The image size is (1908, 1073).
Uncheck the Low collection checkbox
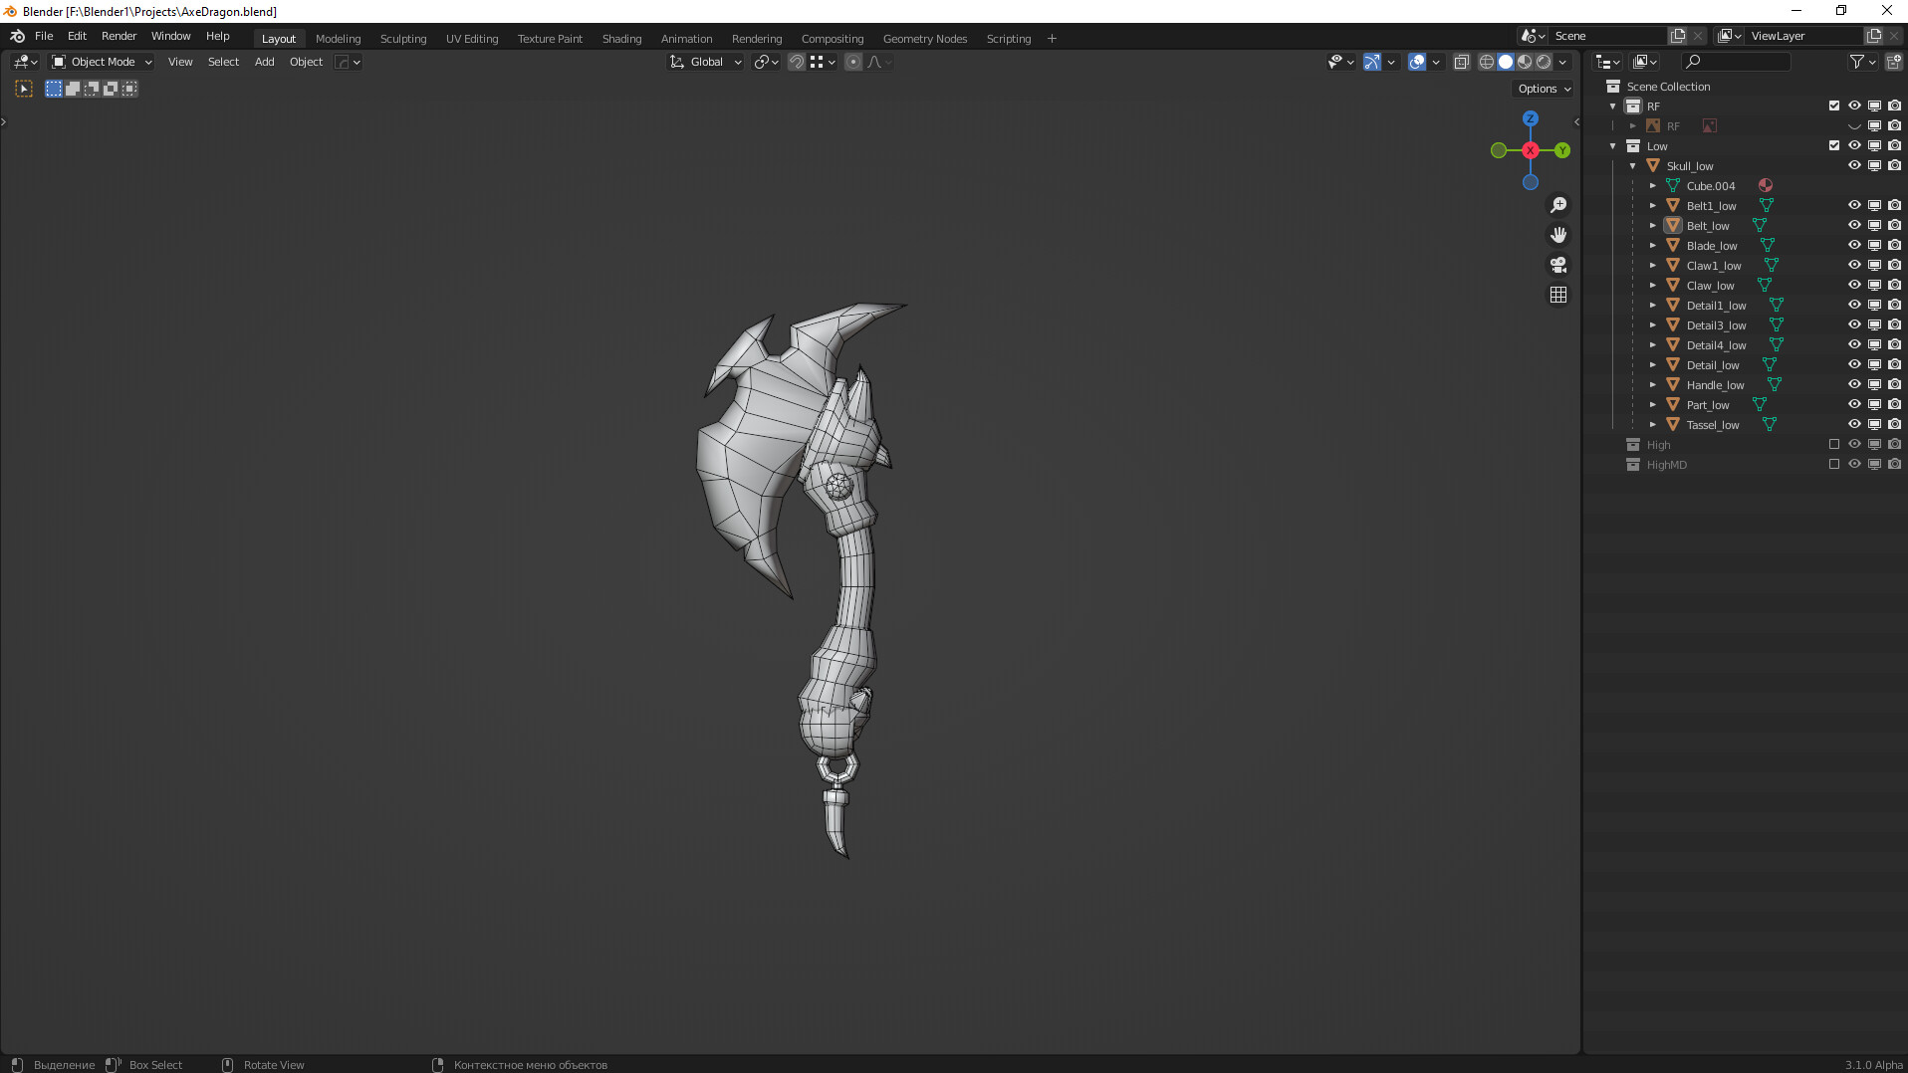point(1834,145)
